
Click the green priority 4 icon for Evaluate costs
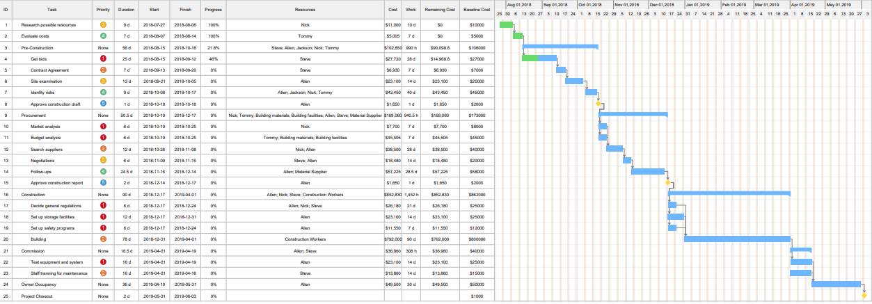click(x=103, y=35)
